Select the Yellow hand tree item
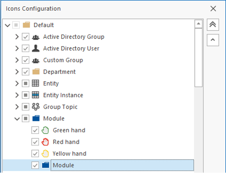The image size is (226, 173). [69, 154]
